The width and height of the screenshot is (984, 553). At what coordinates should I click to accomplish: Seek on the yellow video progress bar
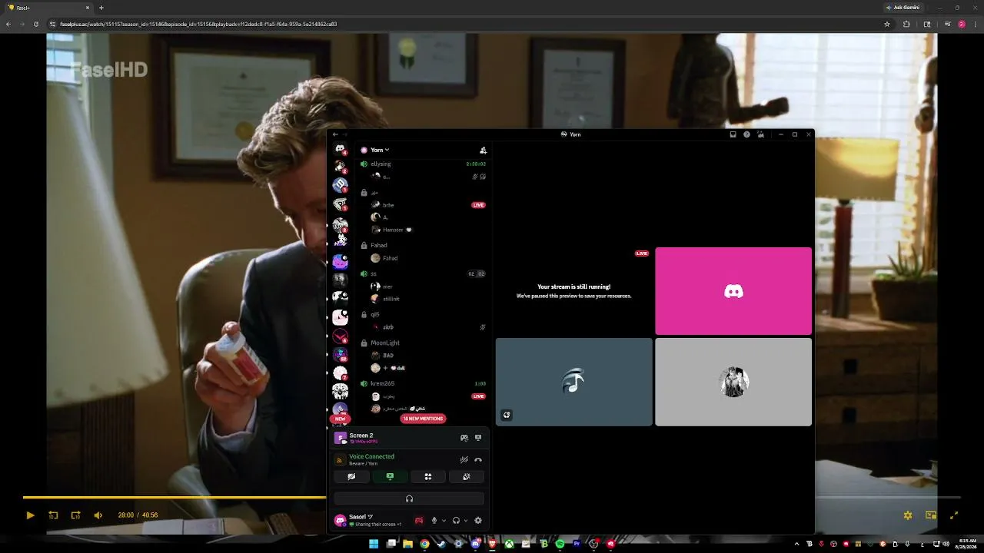click(492, 498)
